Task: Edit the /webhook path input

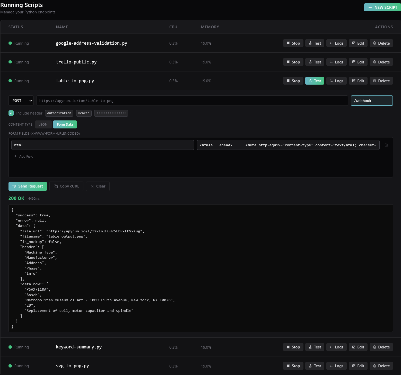Action: tap(372, 101)
